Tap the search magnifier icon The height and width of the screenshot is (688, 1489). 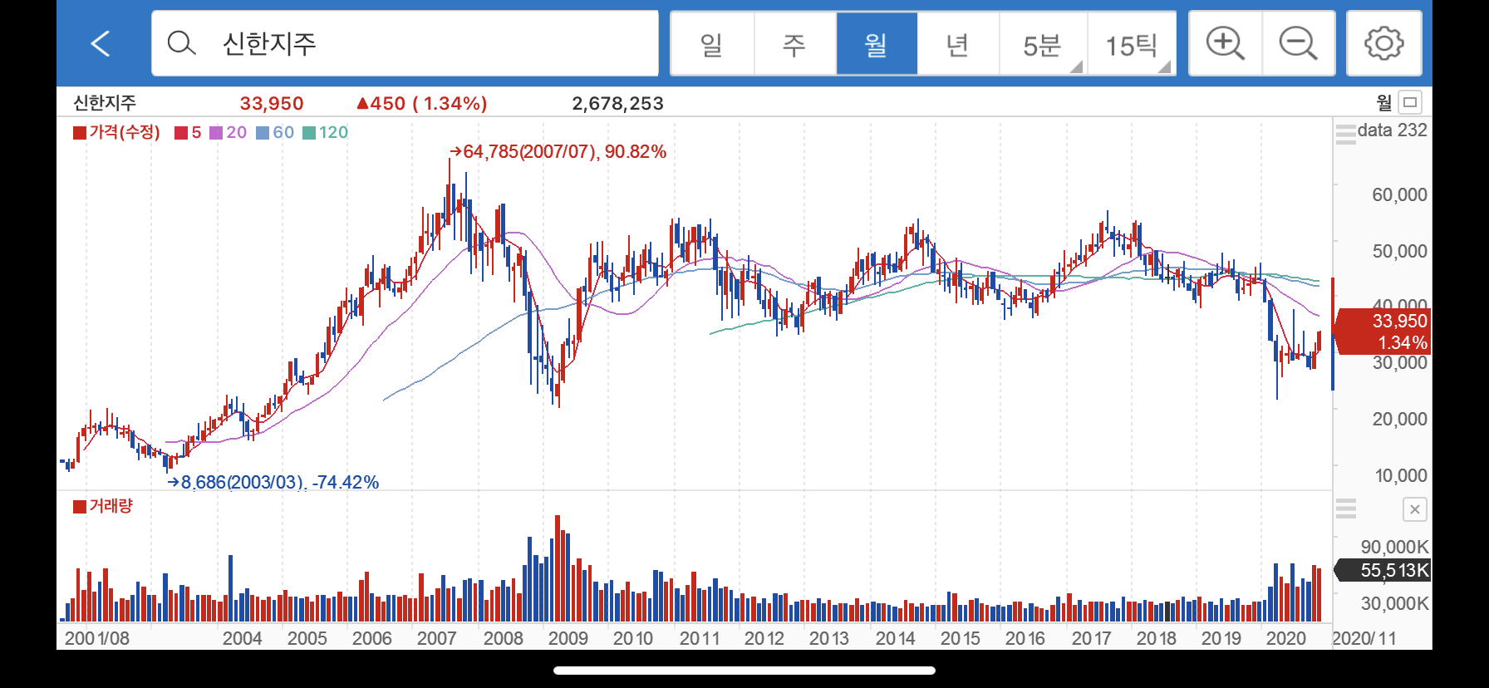coord(181,43)
